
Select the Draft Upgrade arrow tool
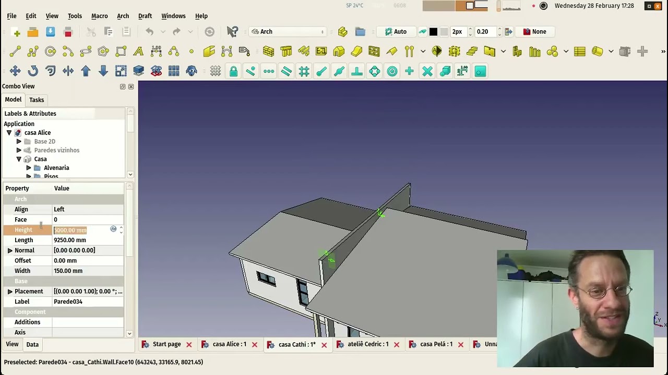point(86,71)
